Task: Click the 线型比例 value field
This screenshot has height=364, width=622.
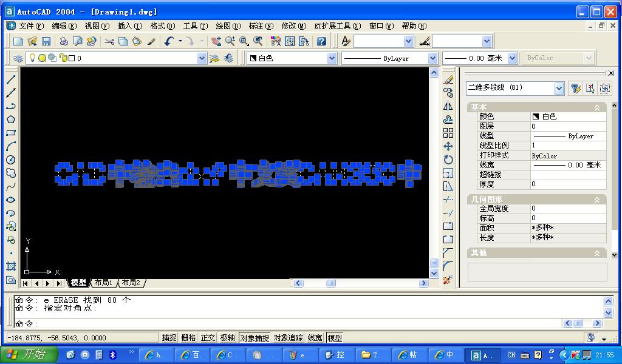Action: pos(569,146)
